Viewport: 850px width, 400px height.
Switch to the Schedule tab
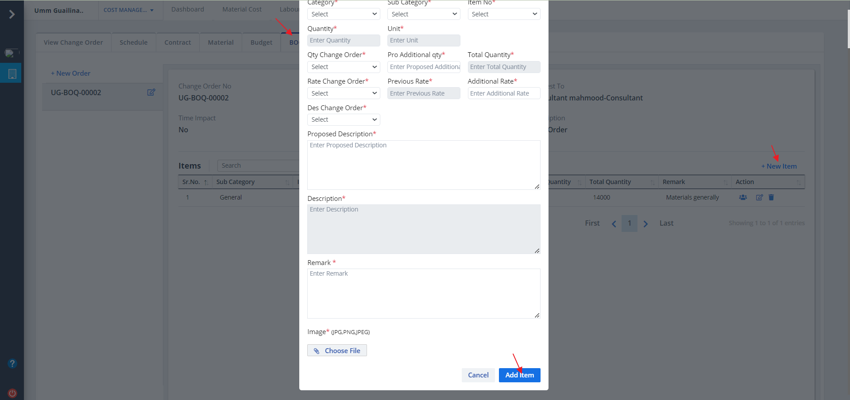point(133,42)
